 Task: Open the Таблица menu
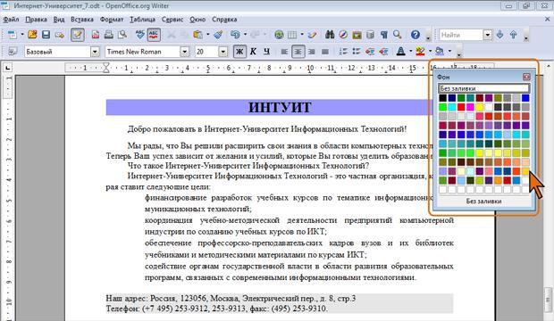[x=142, y=20]
